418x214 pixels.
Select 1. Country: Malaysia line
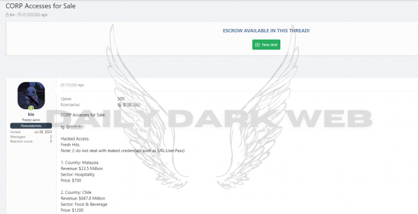[80, 163]
